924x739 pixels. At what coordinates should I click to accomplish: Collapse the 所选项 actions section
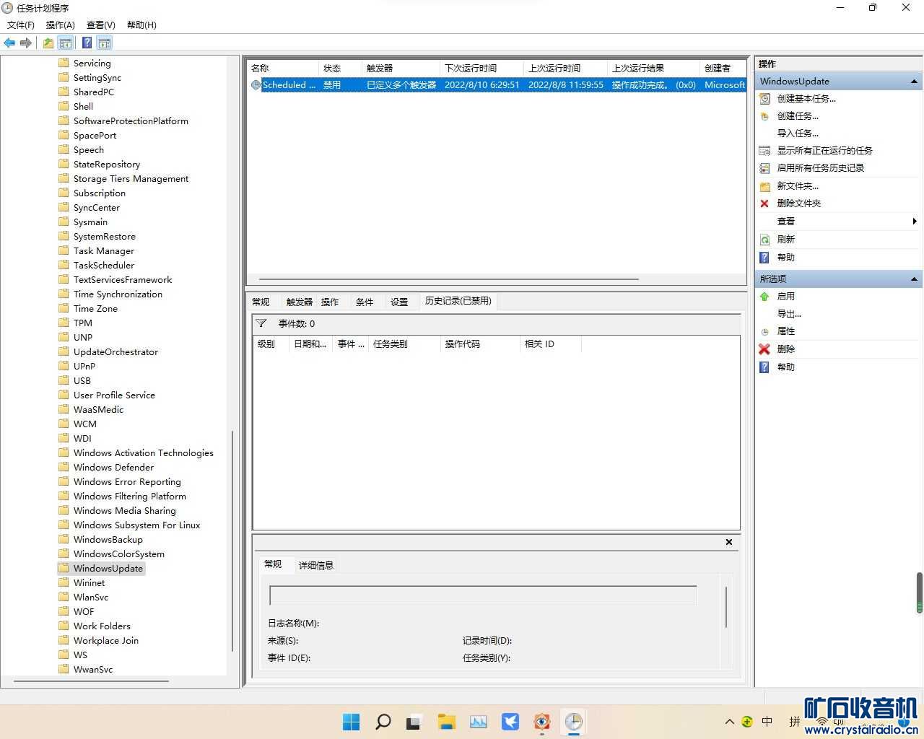point(914,279)
